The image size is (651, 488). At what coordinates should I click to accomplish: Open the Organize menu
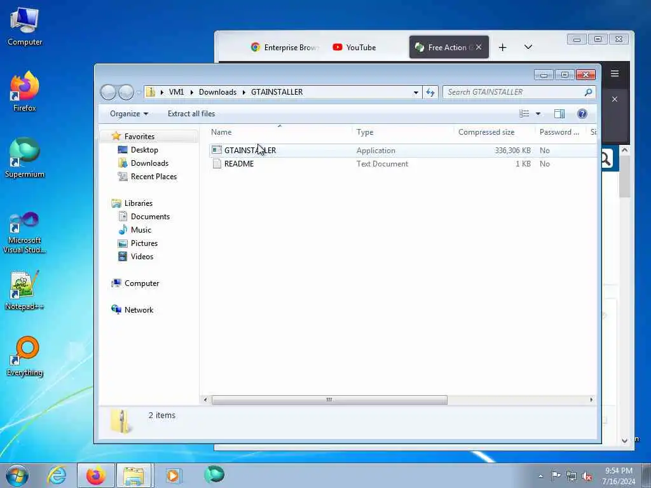[x=128, y=114]
